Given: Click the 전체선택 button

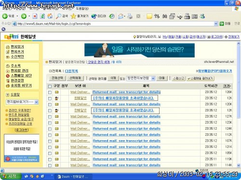Looking at the screenshot, I should point(57,78).
